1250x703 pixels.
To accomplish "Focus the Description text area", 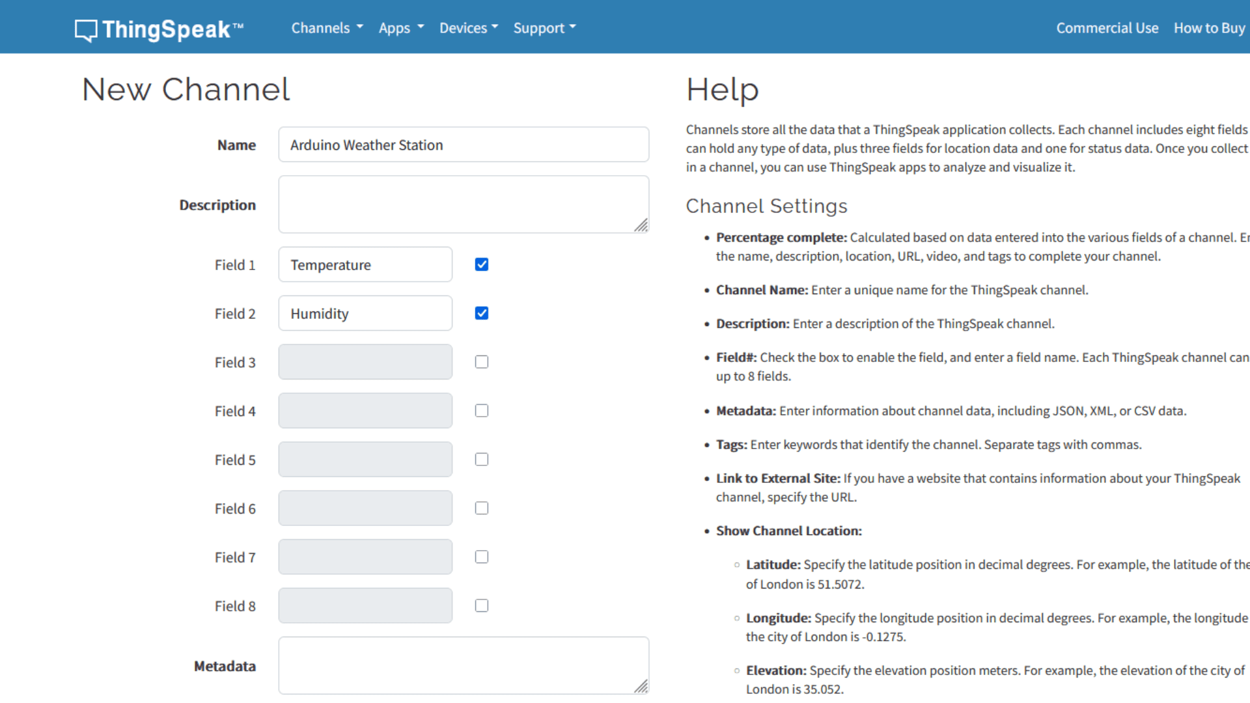I will (x=464, y=204).
